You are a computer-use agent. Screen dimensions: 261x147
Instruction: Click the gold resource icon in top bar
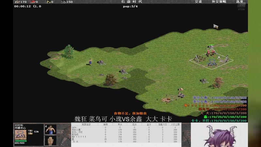(48, 2)
